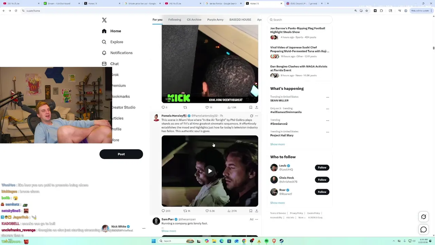
Task: Click the Post button
Action: [121, 154]
